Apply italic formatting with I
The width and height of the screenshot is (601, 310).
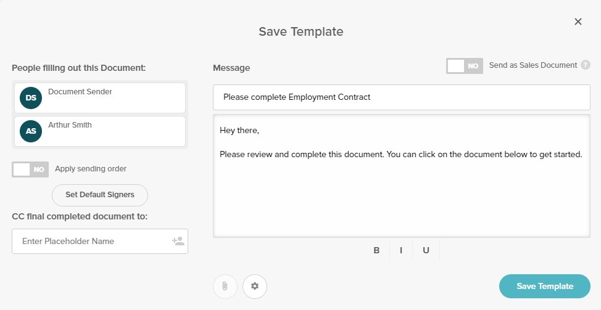coord(401,251)
